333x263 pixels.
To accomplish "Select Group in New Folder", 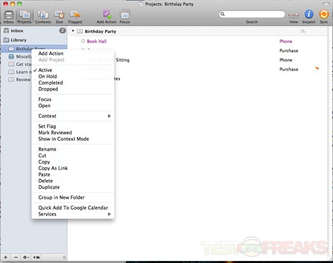I will (61, 198).
